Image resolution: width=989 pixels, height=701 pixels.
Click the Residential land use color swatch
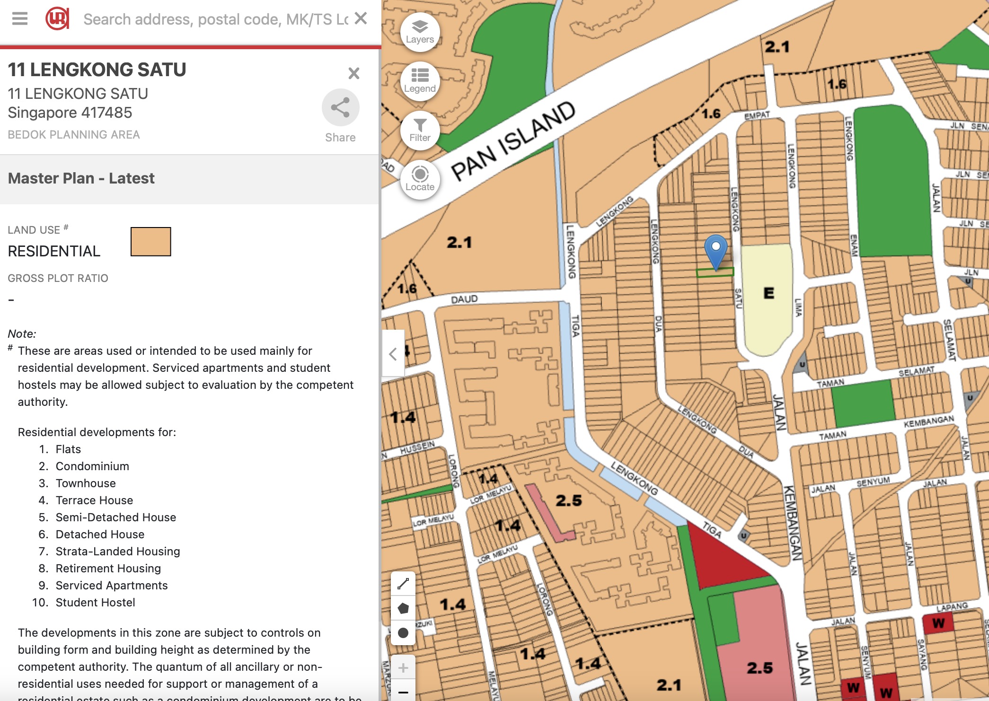click(x=150, y=242)
